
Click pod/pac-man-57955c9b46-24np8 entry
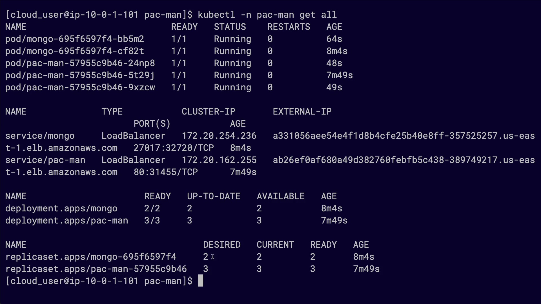click(80, 63)
